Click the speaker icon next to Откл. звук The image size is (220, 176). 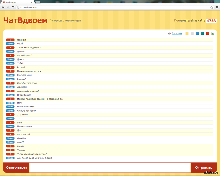170,33
